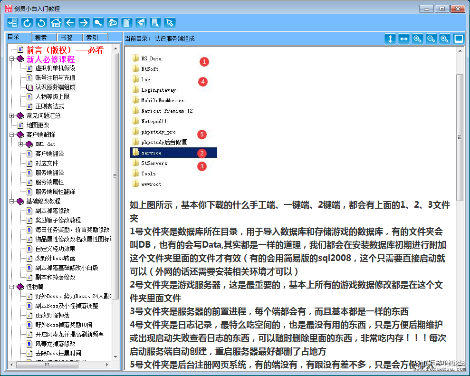Click the fullscreen monitor icon
Screen dimensions: 470x376
tap(458, 39)
